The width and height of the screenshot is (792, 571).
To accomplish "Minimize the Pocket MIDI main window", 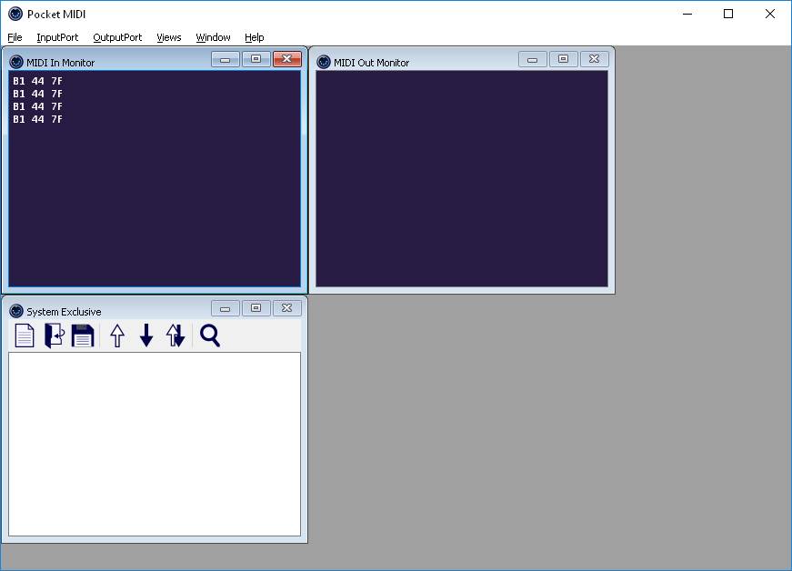I will [687, 15].
